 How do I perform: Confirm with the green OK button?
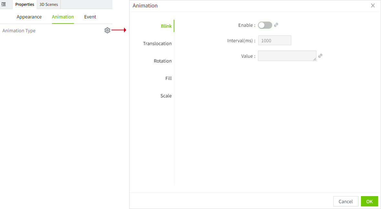369,201
